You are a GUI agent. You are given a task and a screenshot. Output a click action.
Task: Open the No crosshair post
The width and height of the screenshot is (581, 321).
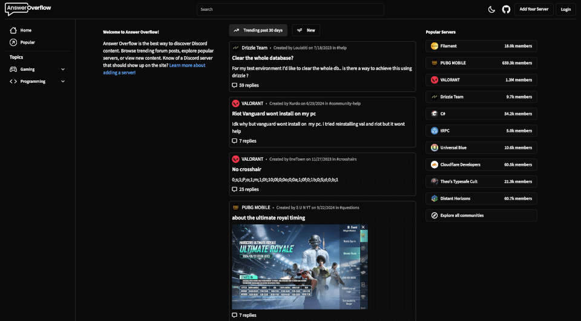(247, 169)
